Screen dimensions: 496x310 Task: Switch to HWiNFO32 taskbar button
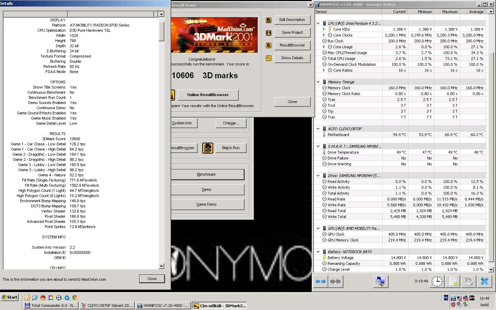pyautogui.click(x=163, y=306)
